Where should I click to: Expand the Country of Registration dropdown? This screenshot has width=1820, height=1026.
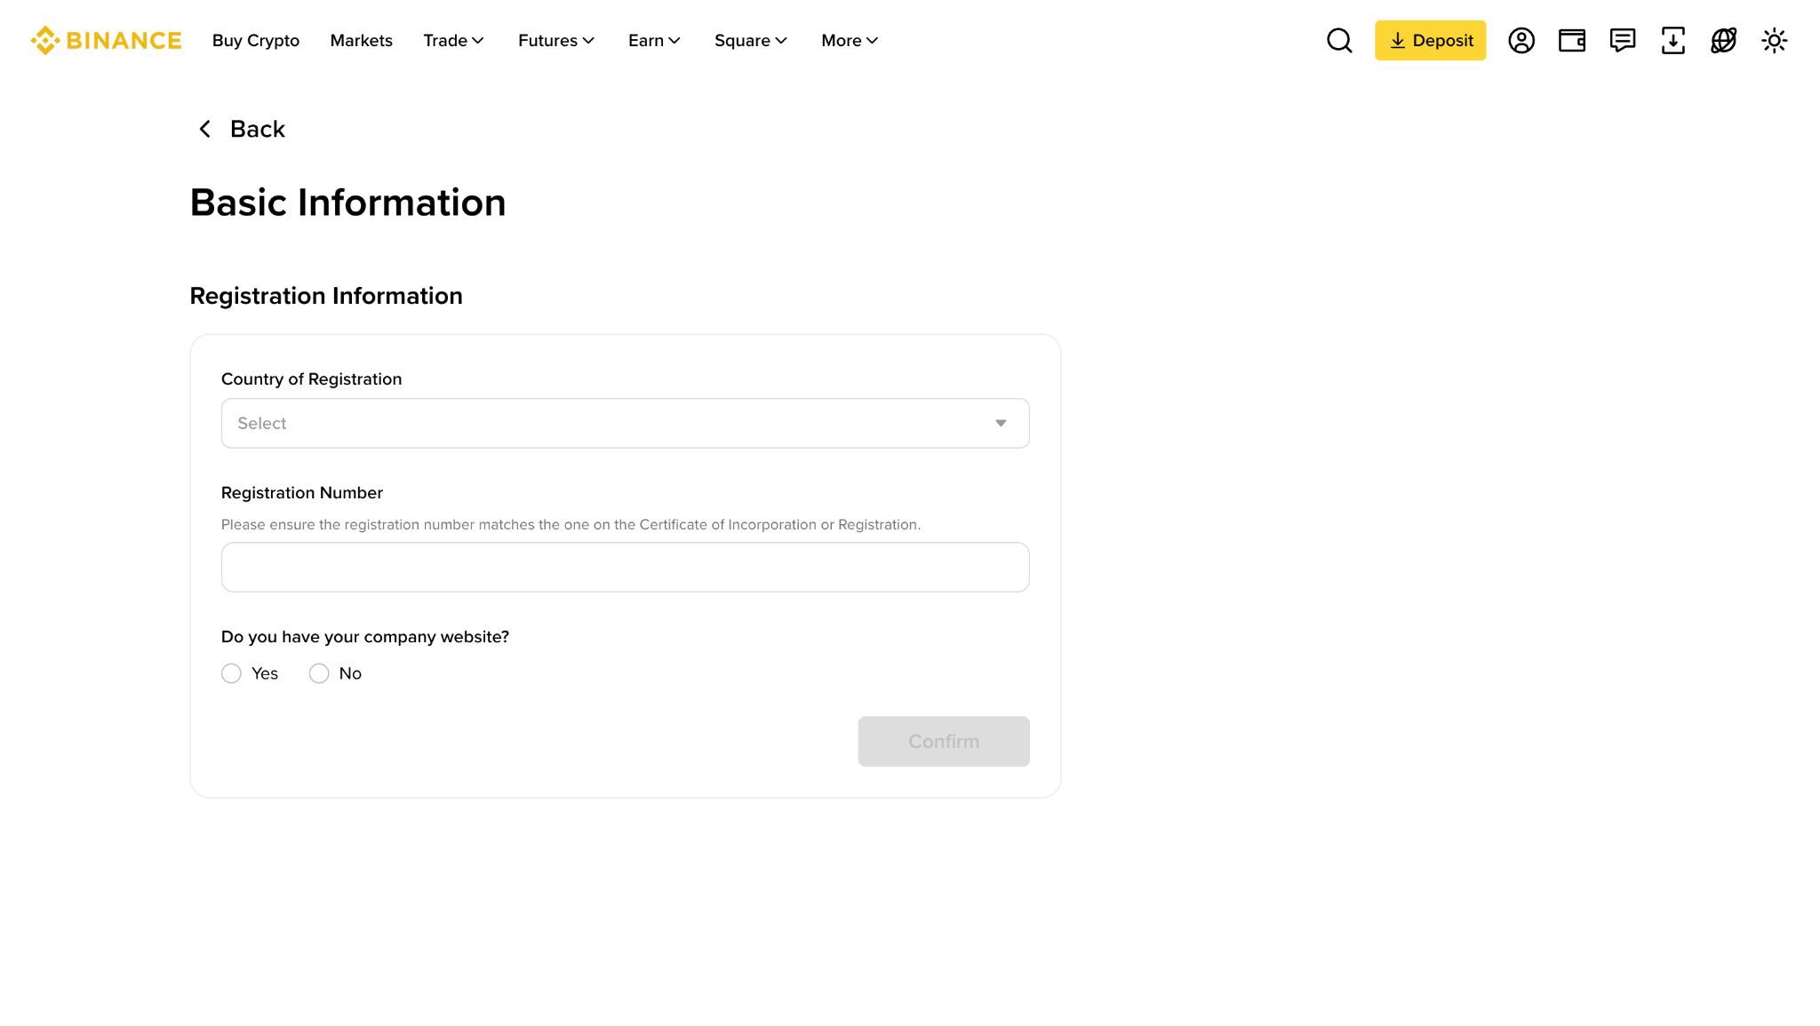click(625, 423)
